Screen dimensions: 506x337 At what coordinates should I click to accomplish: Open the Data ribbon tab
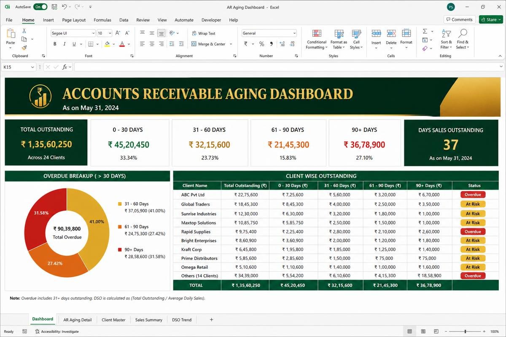point(124,20)
